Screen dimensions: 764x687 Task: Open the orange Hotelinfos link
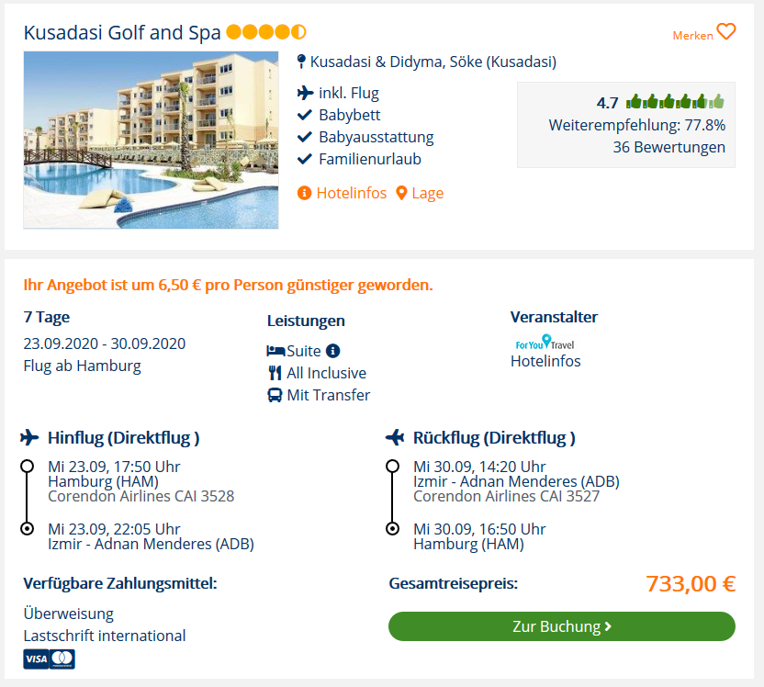pos(352,193)
